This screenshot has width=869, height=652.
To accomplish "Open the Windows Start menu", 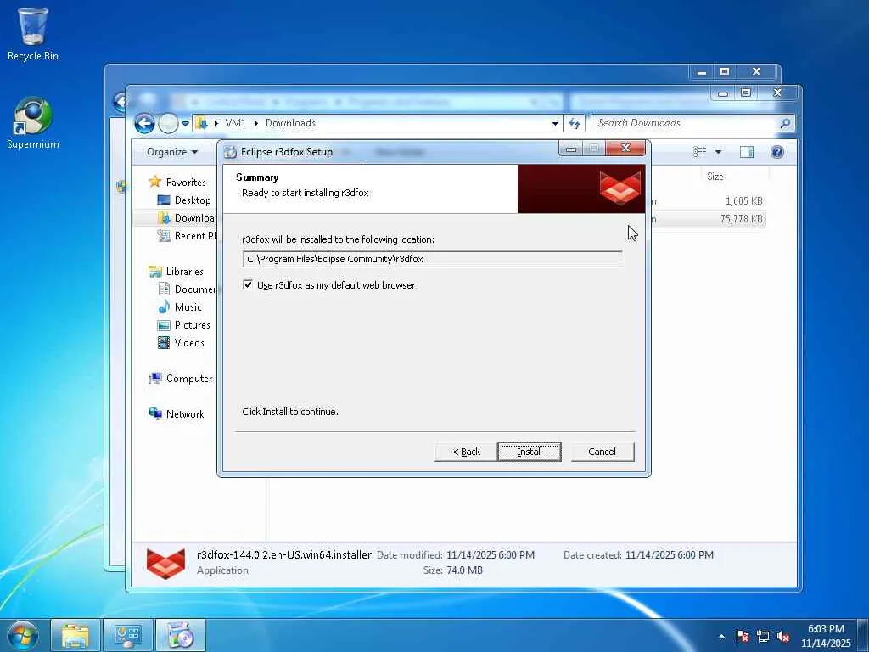I will [x=22, y=636].
